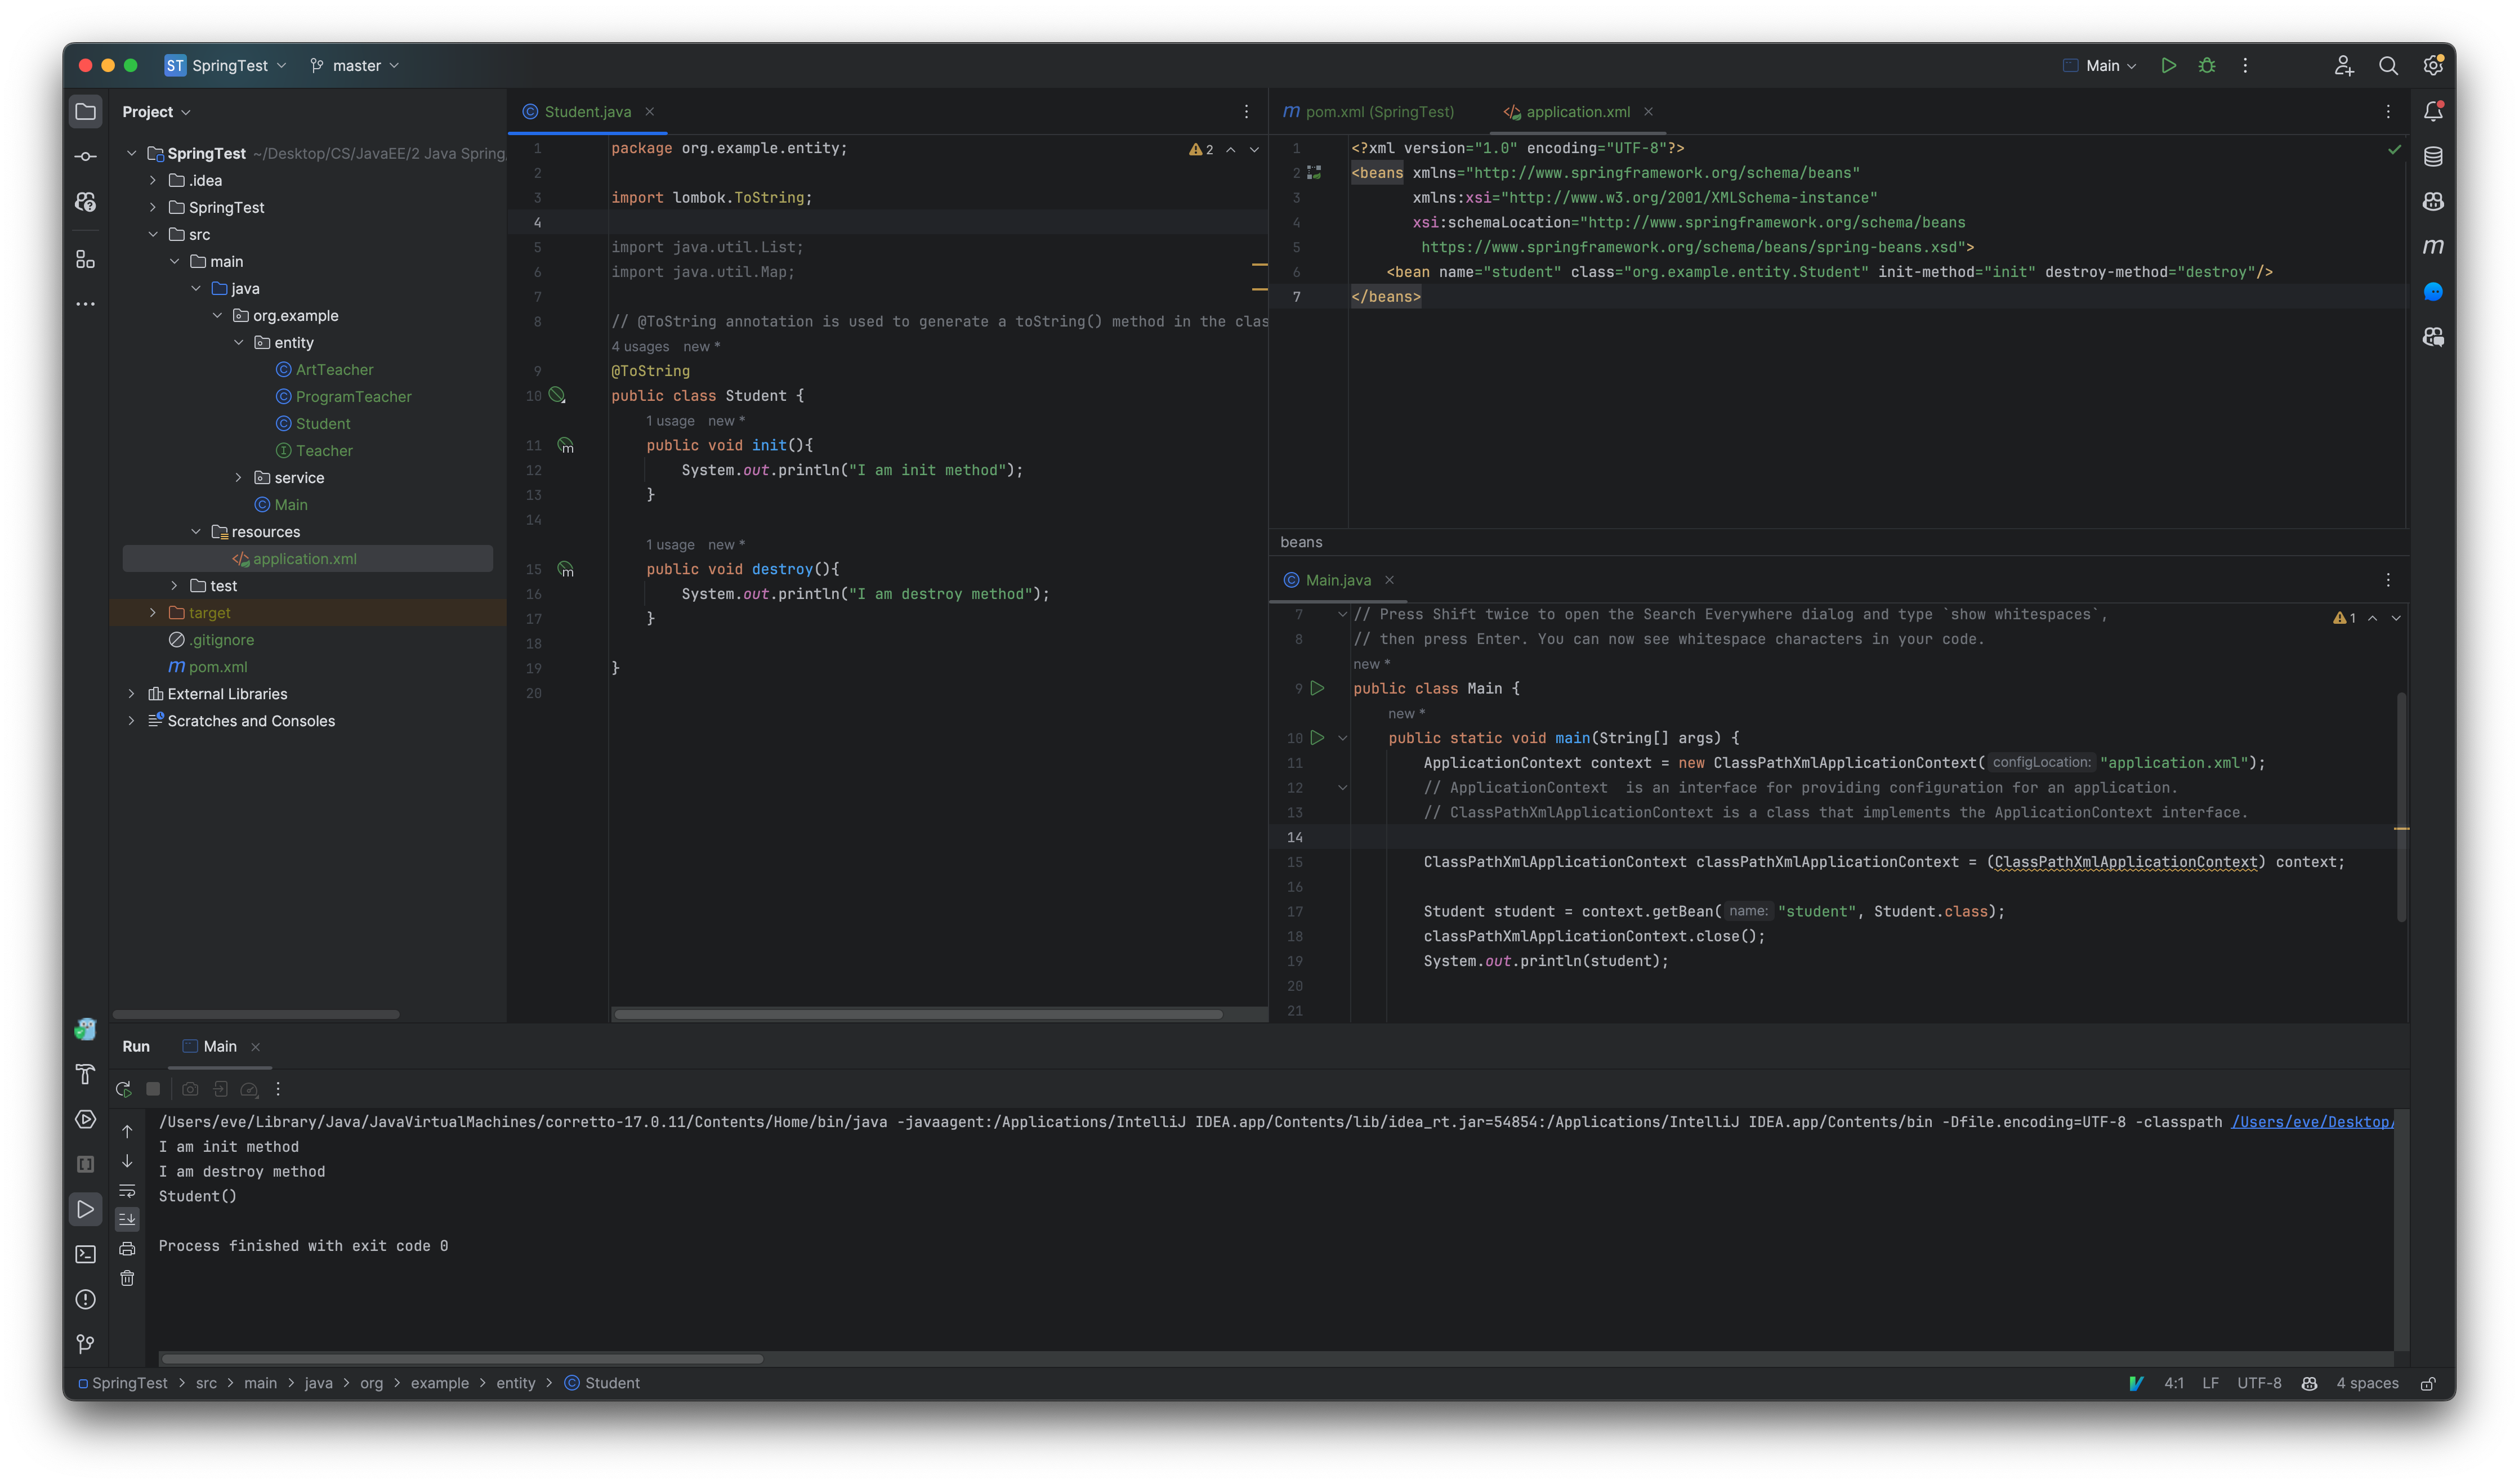Start debugging with the bug icon
2519x1484 pixels.
(2207, 65)
